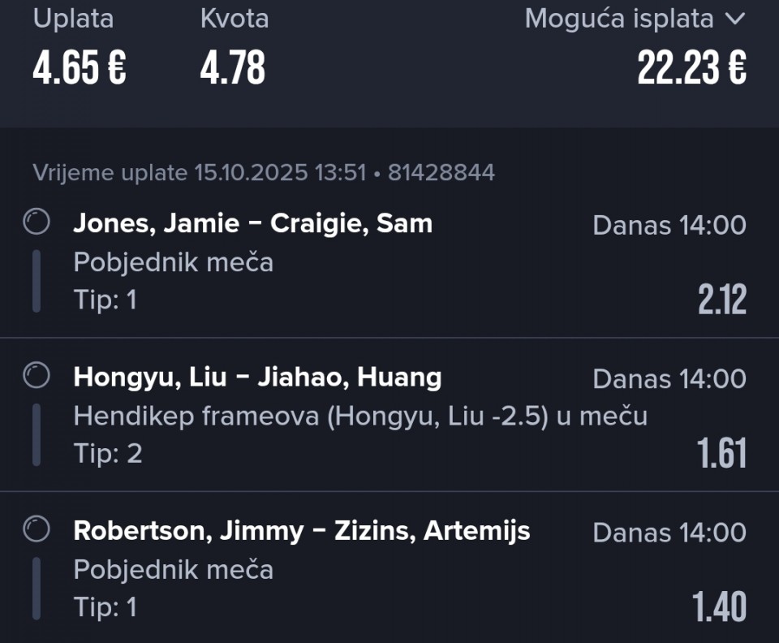Screen dimensions: 779x643
Task: Open Robertson, Jimmy – Zizins, Artemijs match
Action: [x=301, y=531]
